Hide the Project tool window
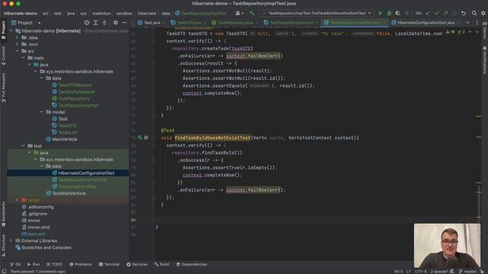This screenshot has width=488, height=274. click(x=124, y=23)
